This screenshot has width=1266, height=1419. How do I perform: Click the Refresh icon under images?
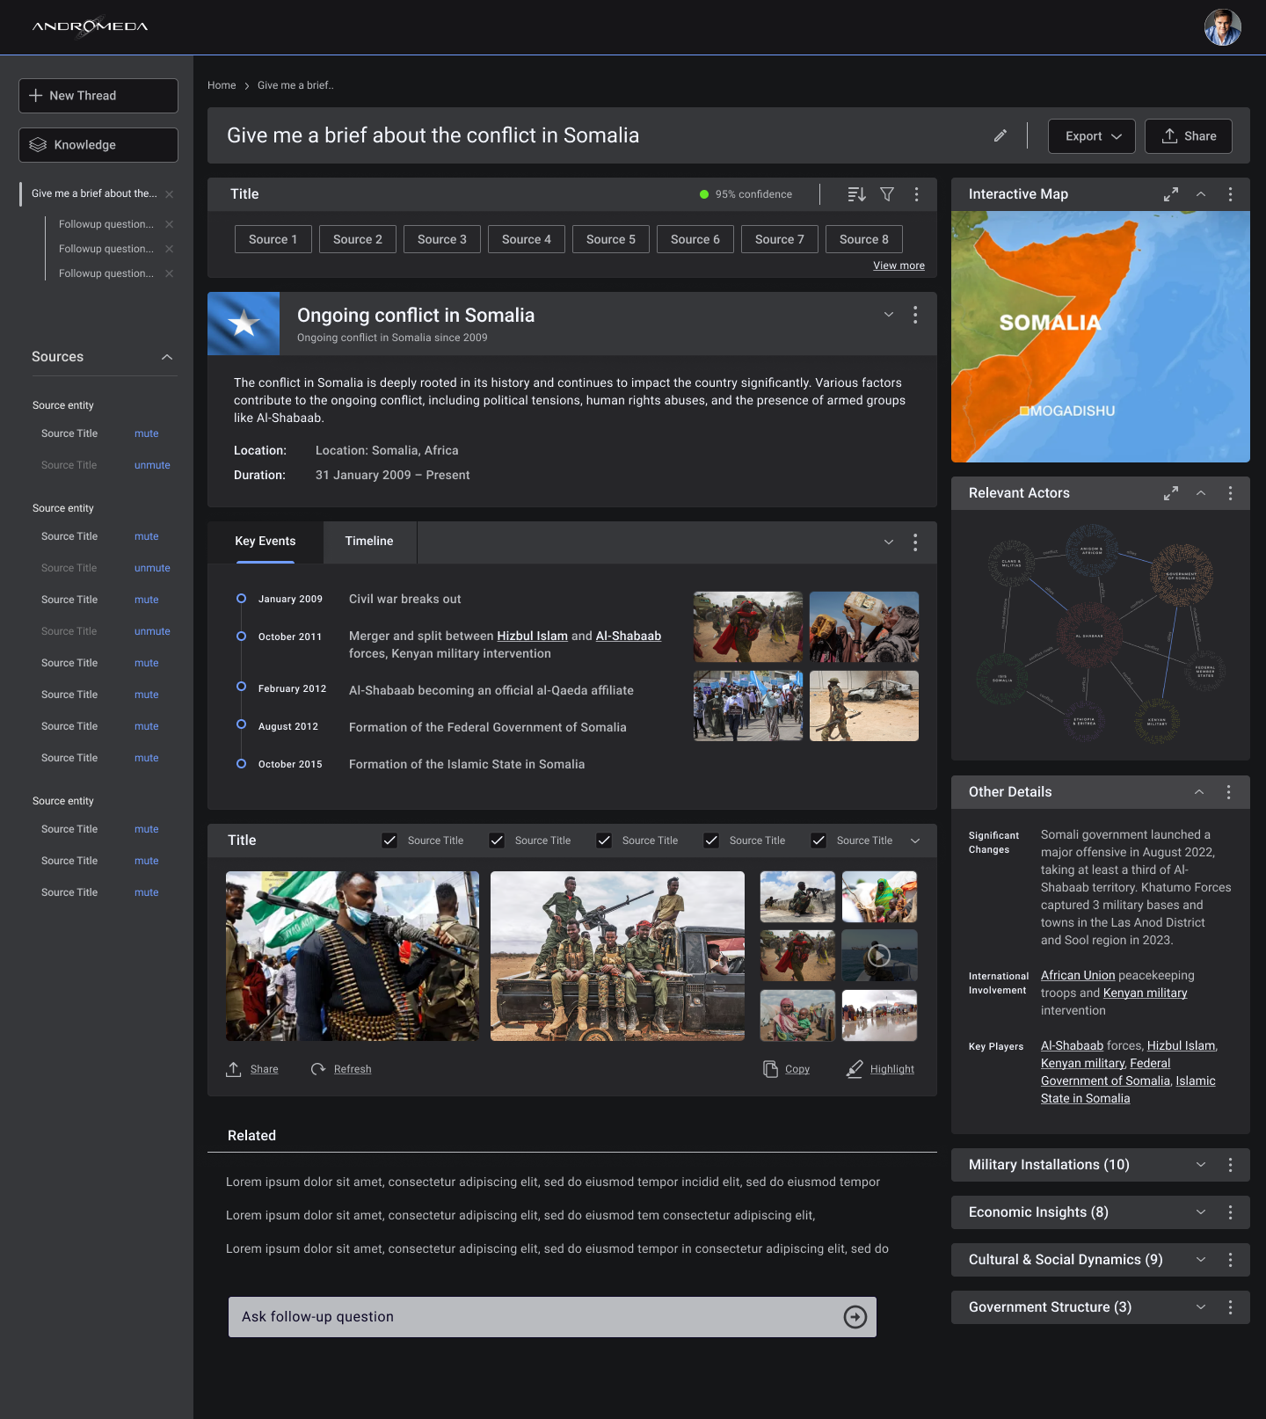point(318,1069)
